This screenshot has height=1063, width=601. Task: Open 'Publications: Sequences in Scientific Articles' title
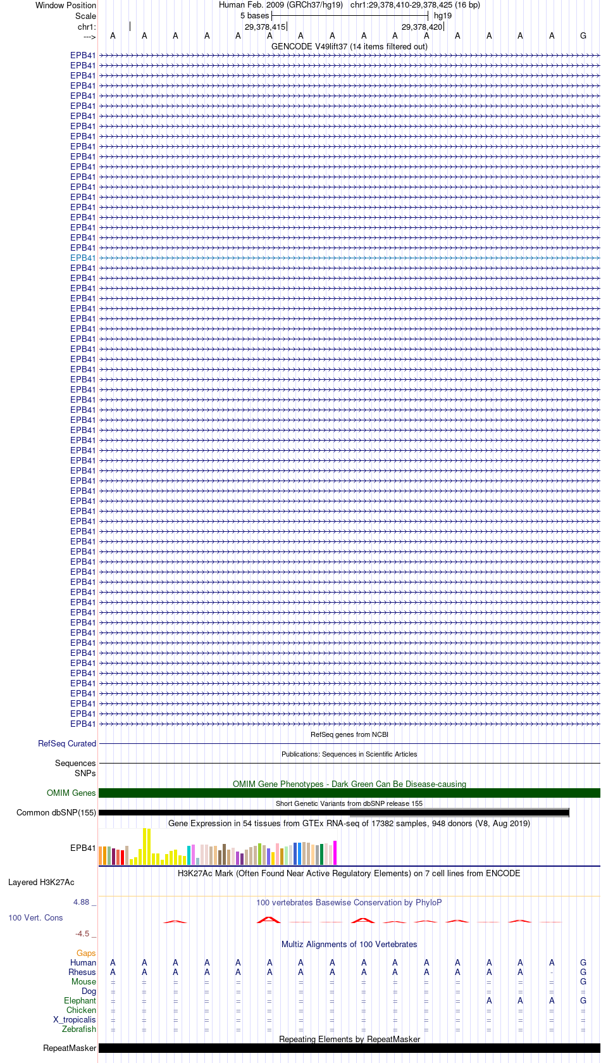(x=349, y=754)
